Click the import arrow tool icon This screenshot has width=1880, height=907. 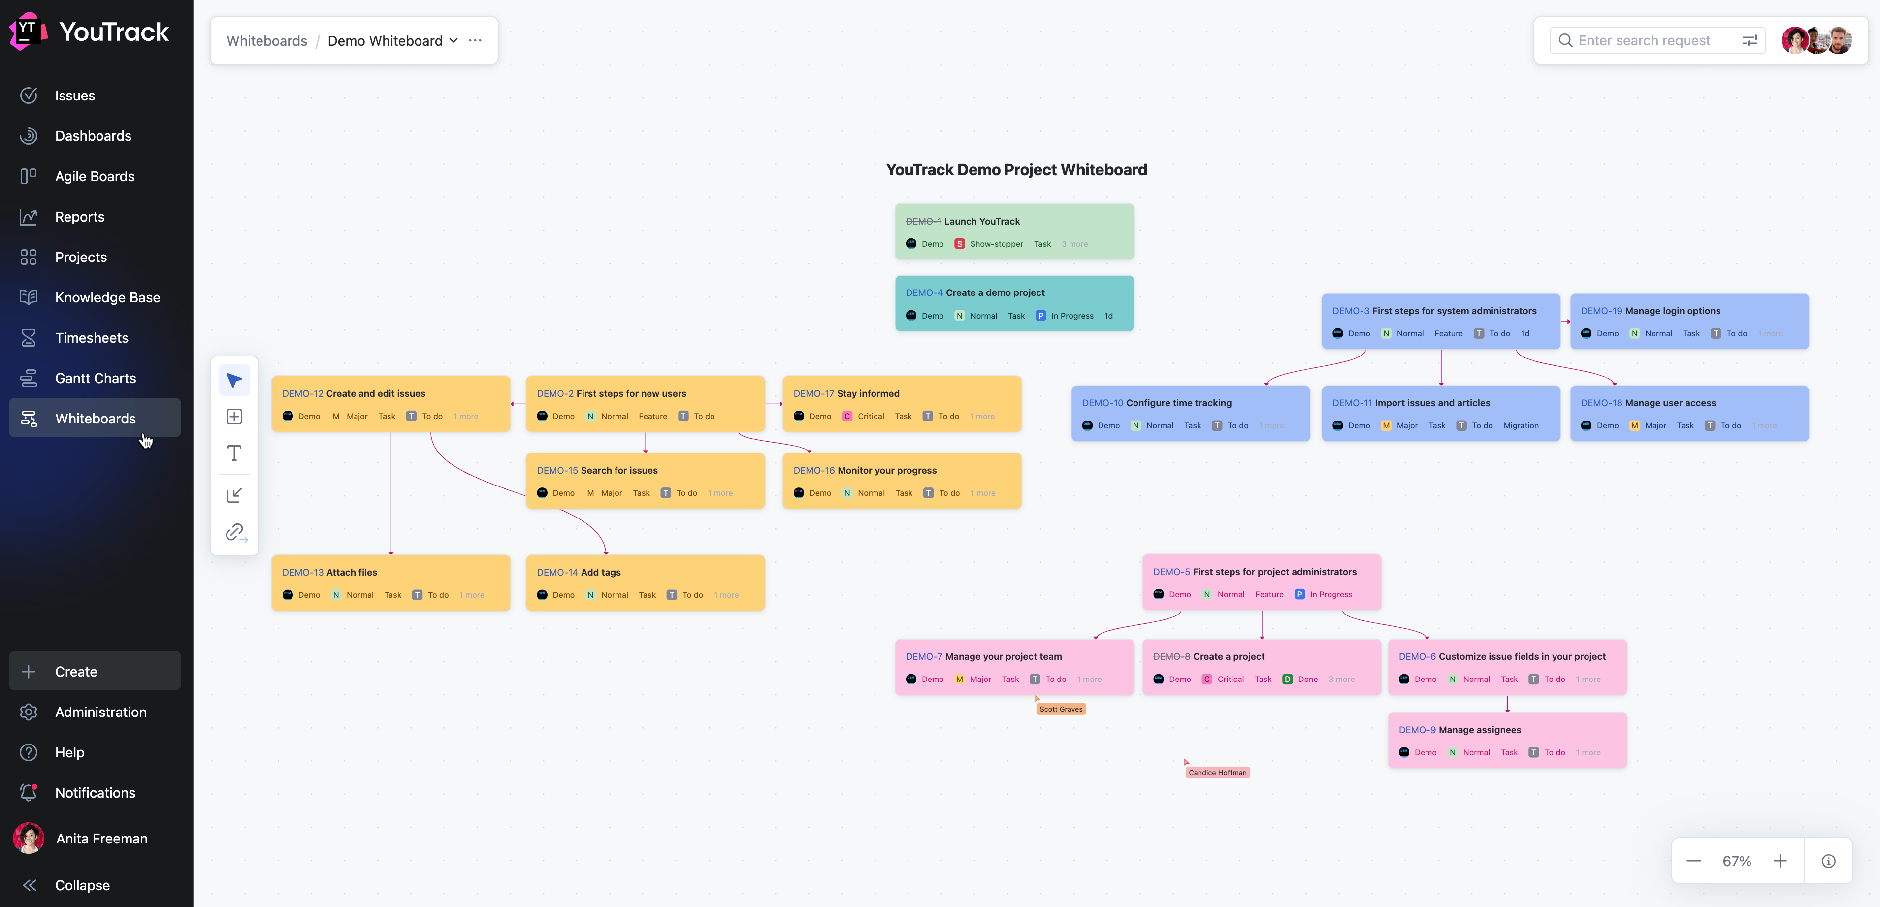[x=234, y=495]
